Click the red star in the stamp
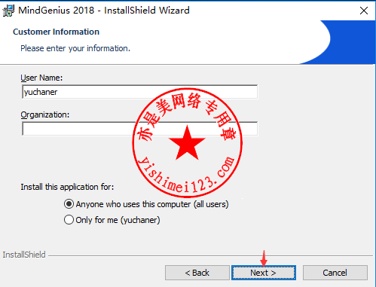The width and height of the screenshot is (376, 287). (x=187, y=143)
